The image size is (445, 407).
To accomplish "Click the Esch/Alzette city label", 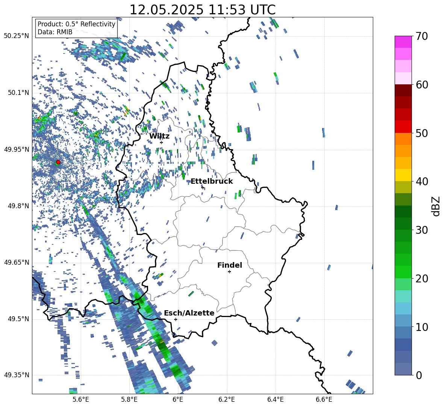I will (189, 313).
